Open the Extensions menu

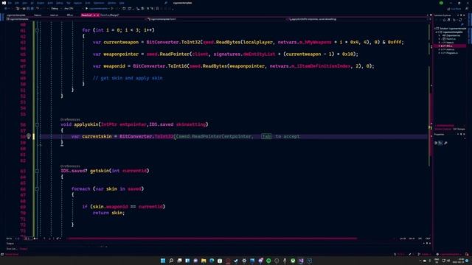[99, 3]
